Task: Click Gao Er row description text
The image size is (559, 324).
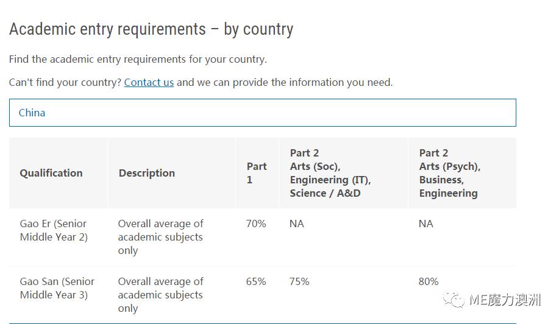Action: 160,237
